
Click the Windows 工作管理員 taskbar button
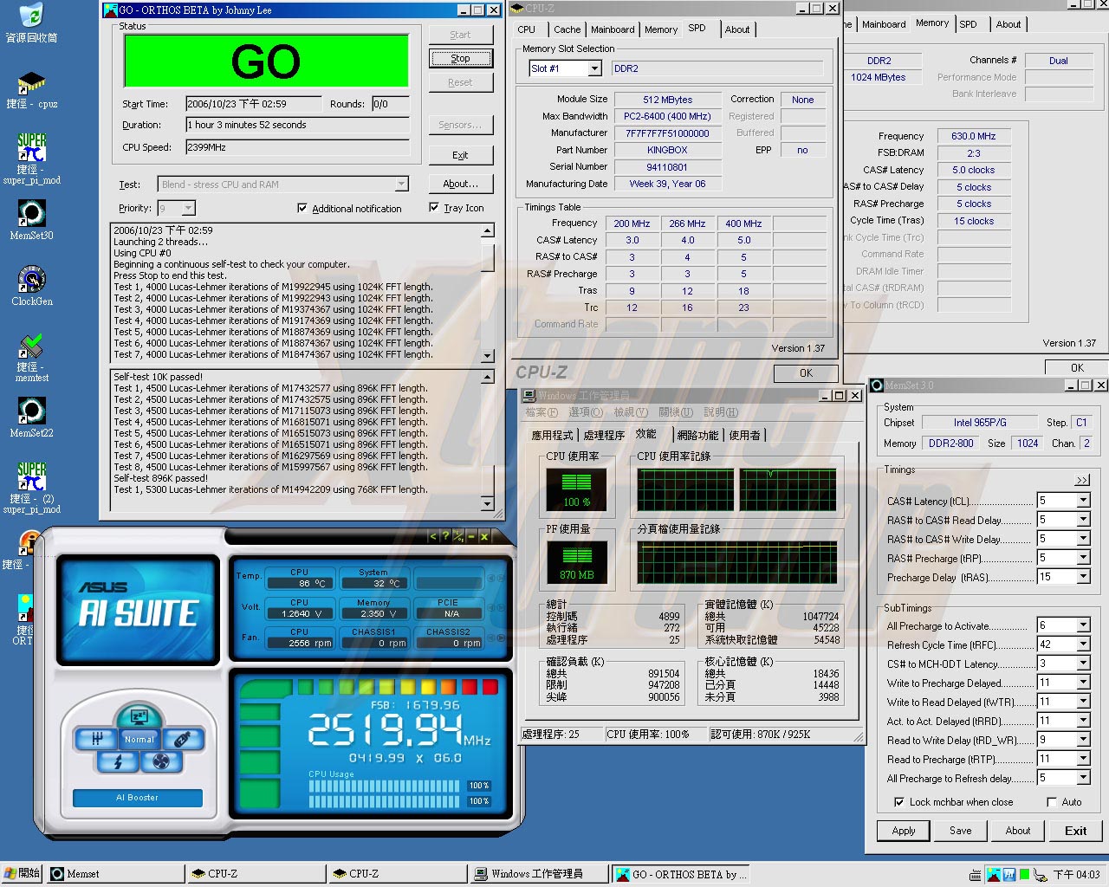[539, 874]
